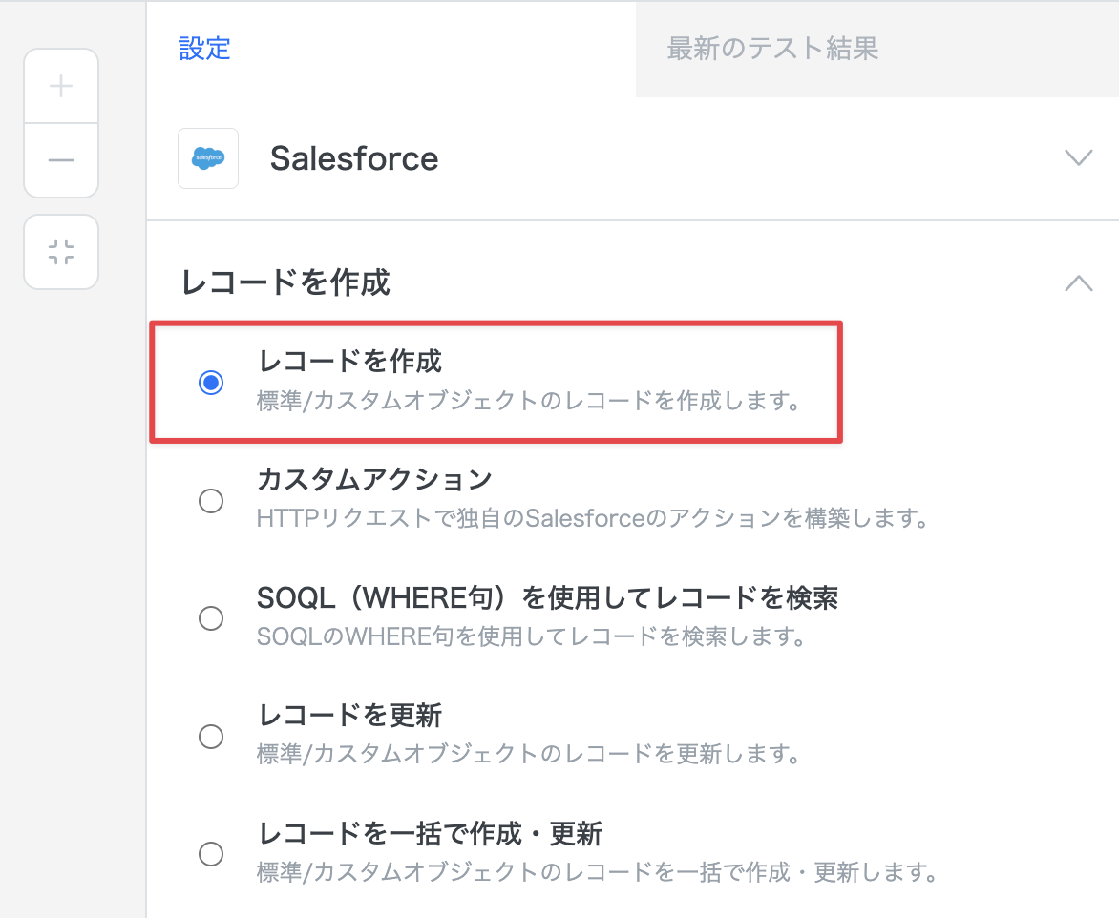This screenshot has height=918, width=1119.
Task: Click the レコードを一括で作成・更新 option title
Action: coord(430,833)
